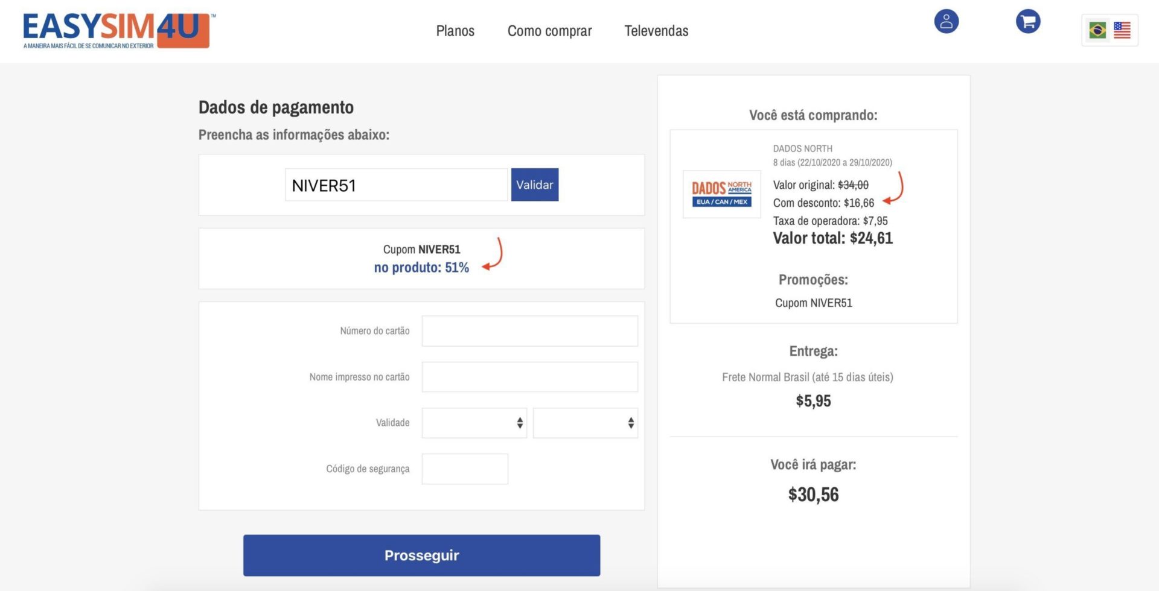The width and height of the screenshot is (1159, 591).
Task: Click the Número do cartão field
Action: coord(529,331)
